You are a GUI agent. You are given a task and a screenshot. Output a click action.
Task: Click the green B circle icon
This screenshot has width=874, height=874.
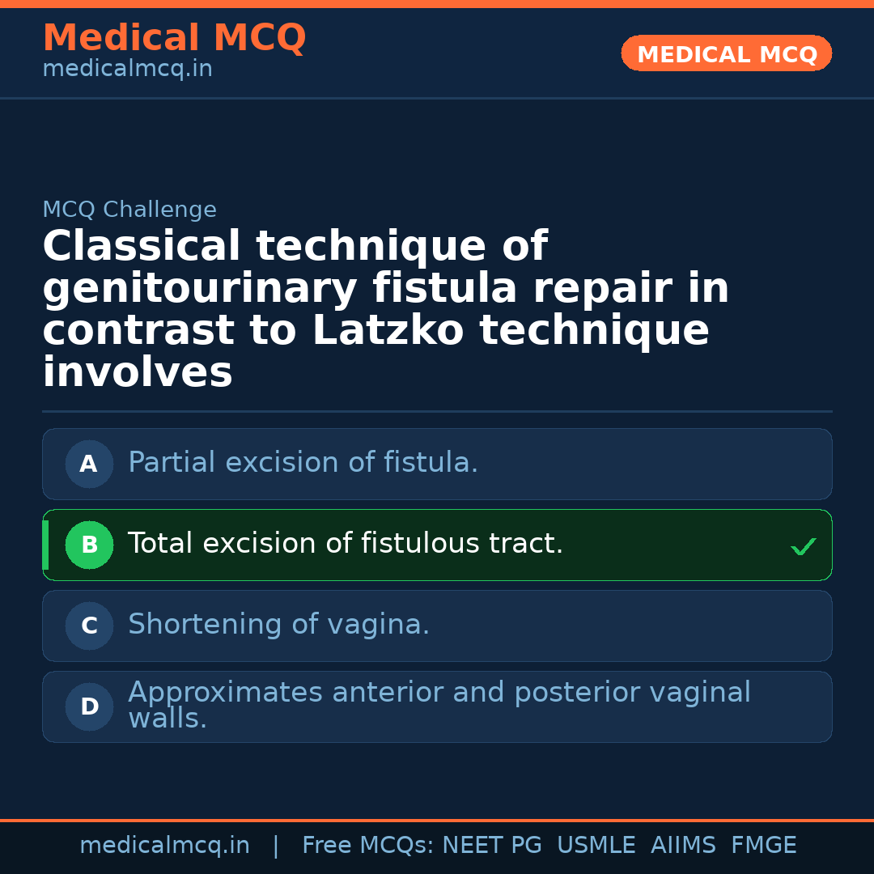pos(89,545)
